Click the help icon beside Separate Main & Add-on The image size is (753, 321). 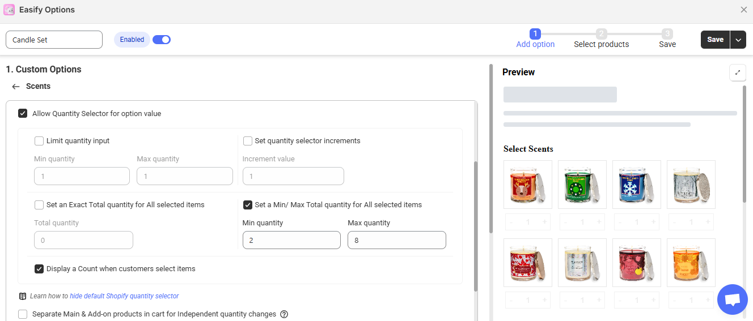coord(284,314)
